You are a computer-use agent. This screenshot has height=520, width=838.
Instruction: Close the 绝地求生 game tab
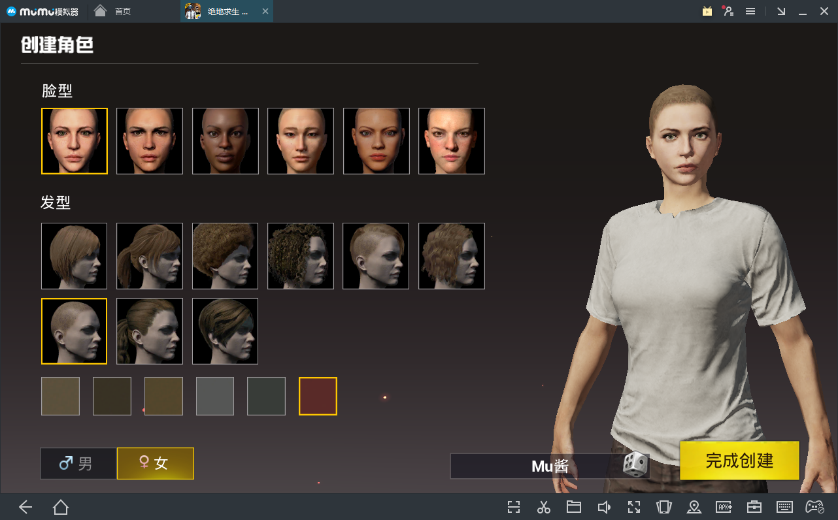click(x=265, y=11)
